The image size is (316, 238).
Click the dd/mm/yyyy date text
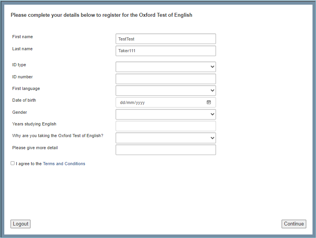click(x=132, y=103)
